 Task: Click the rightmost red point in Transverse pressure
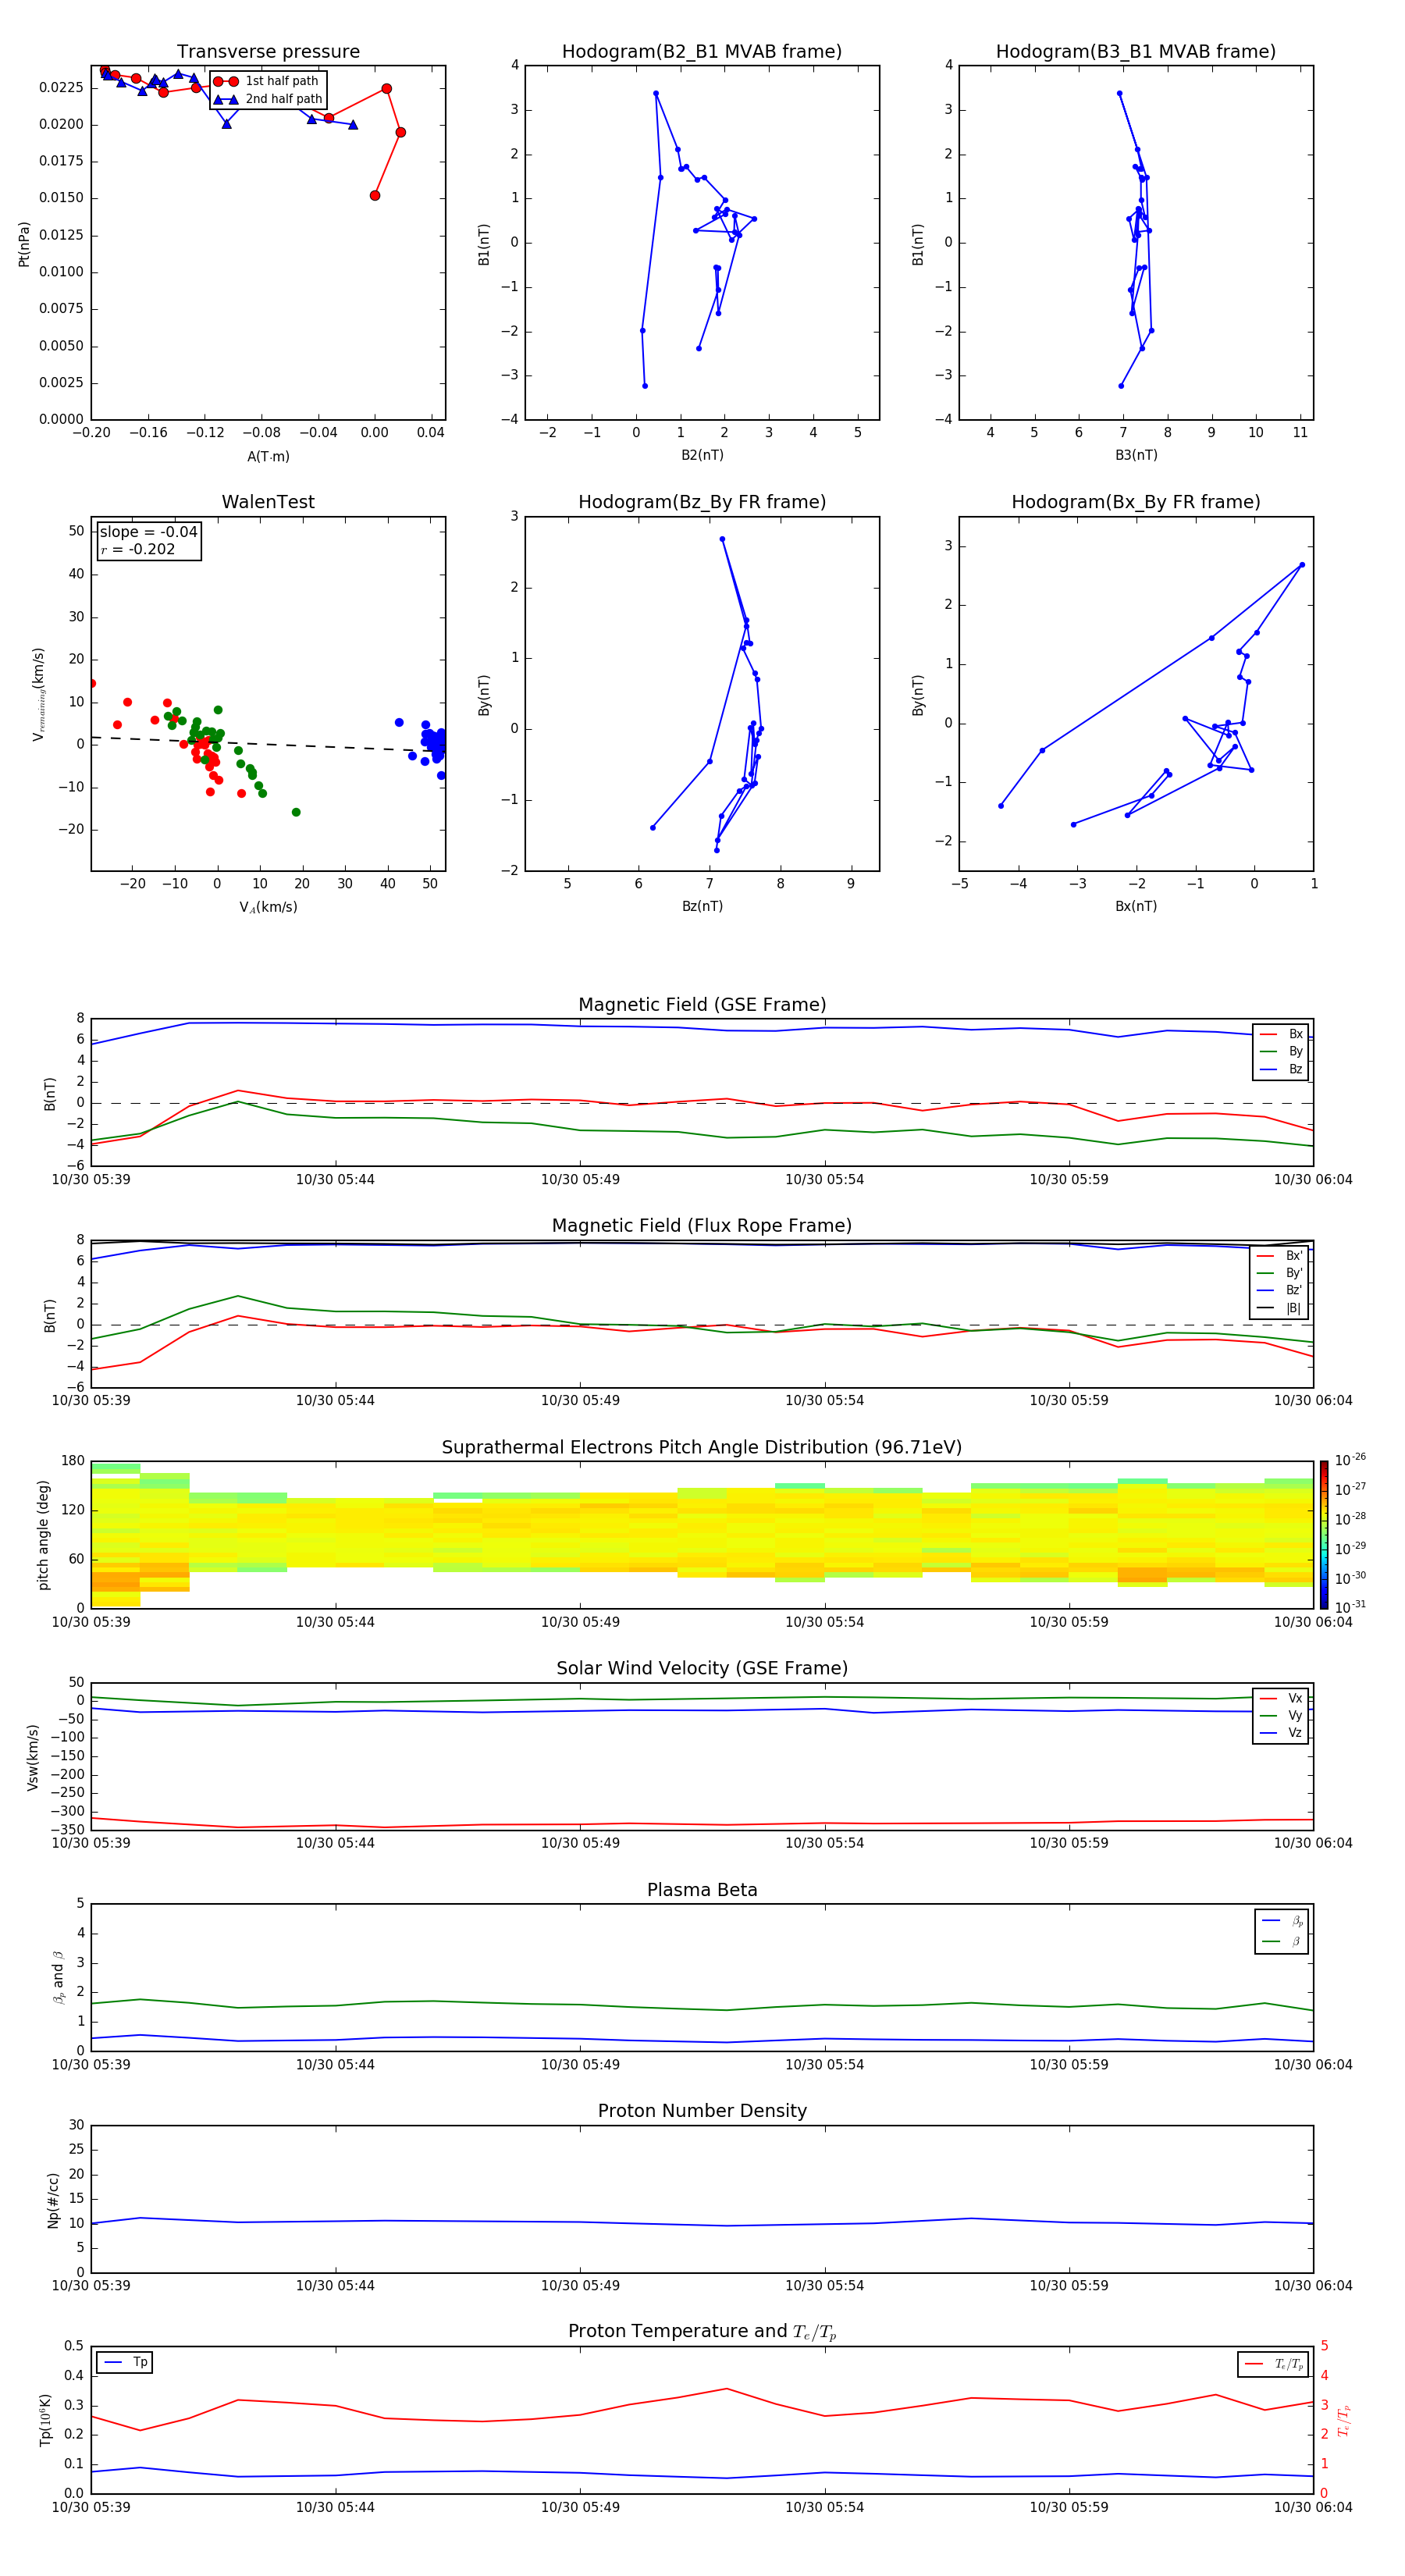tap(400, 132)
